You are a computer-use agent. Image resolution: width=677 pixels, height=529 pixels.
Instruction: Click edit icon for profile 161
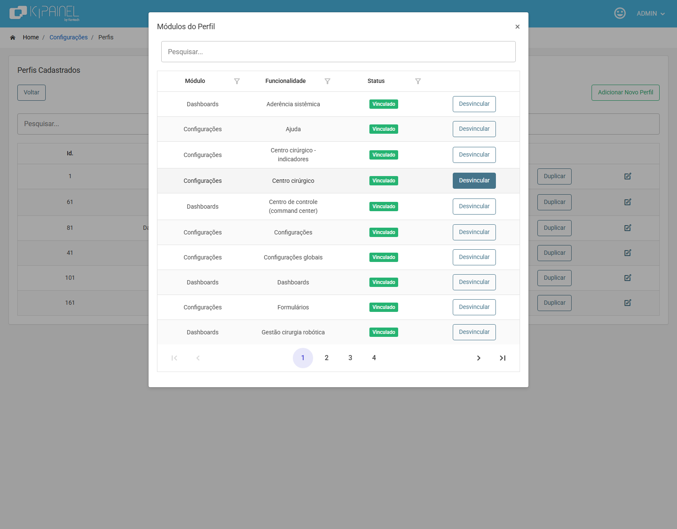tap(628, 303)
